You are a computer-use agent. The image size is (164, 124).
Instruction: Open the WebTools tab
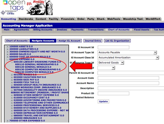coord(113,19)
